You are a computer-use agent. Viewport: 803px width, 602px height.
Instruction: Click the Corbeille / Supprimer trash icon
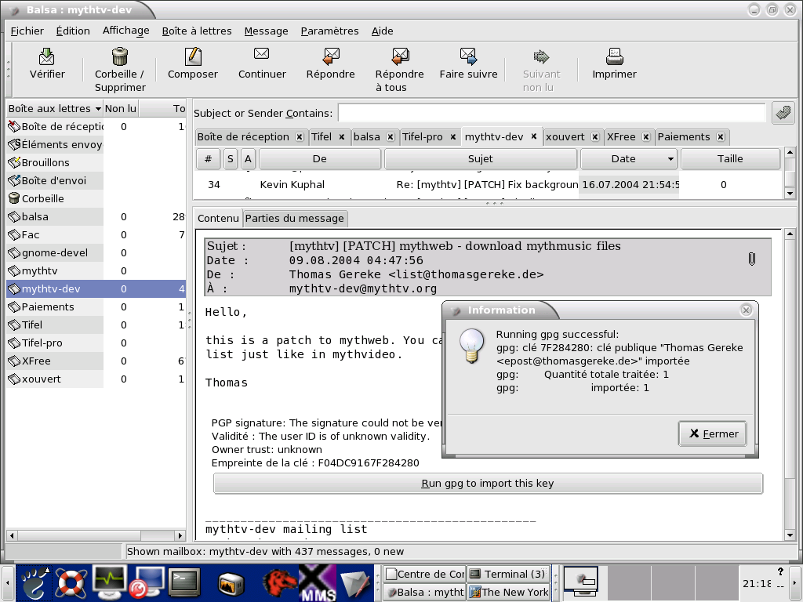120,56
